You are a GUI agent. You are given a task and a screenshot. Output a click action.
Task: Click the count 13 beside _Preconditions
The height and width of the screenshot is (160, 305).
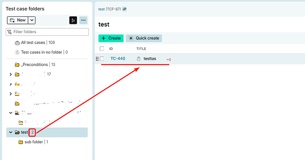(x=53, y=65)
